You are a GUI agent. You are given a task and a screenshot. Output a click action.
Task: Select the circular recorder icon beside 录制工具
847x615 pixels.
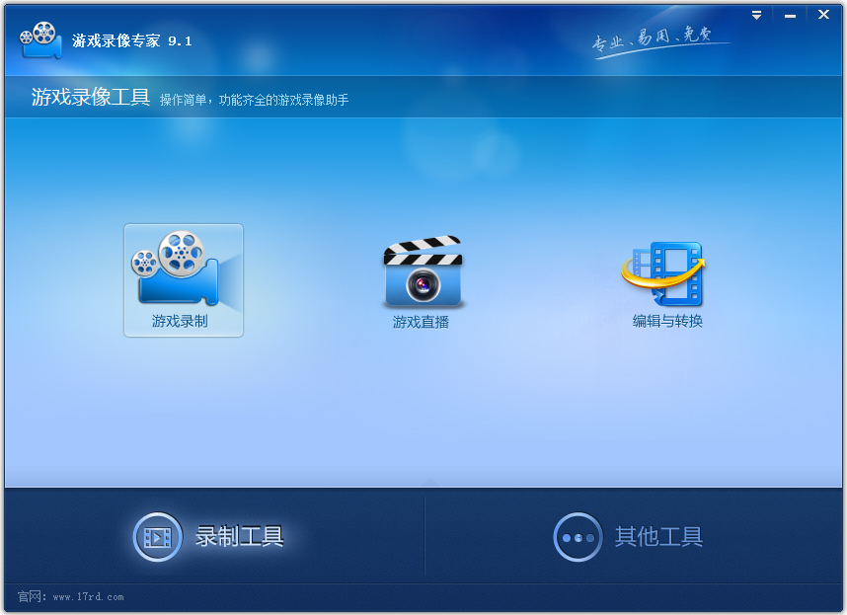click(x=156, y=538)
